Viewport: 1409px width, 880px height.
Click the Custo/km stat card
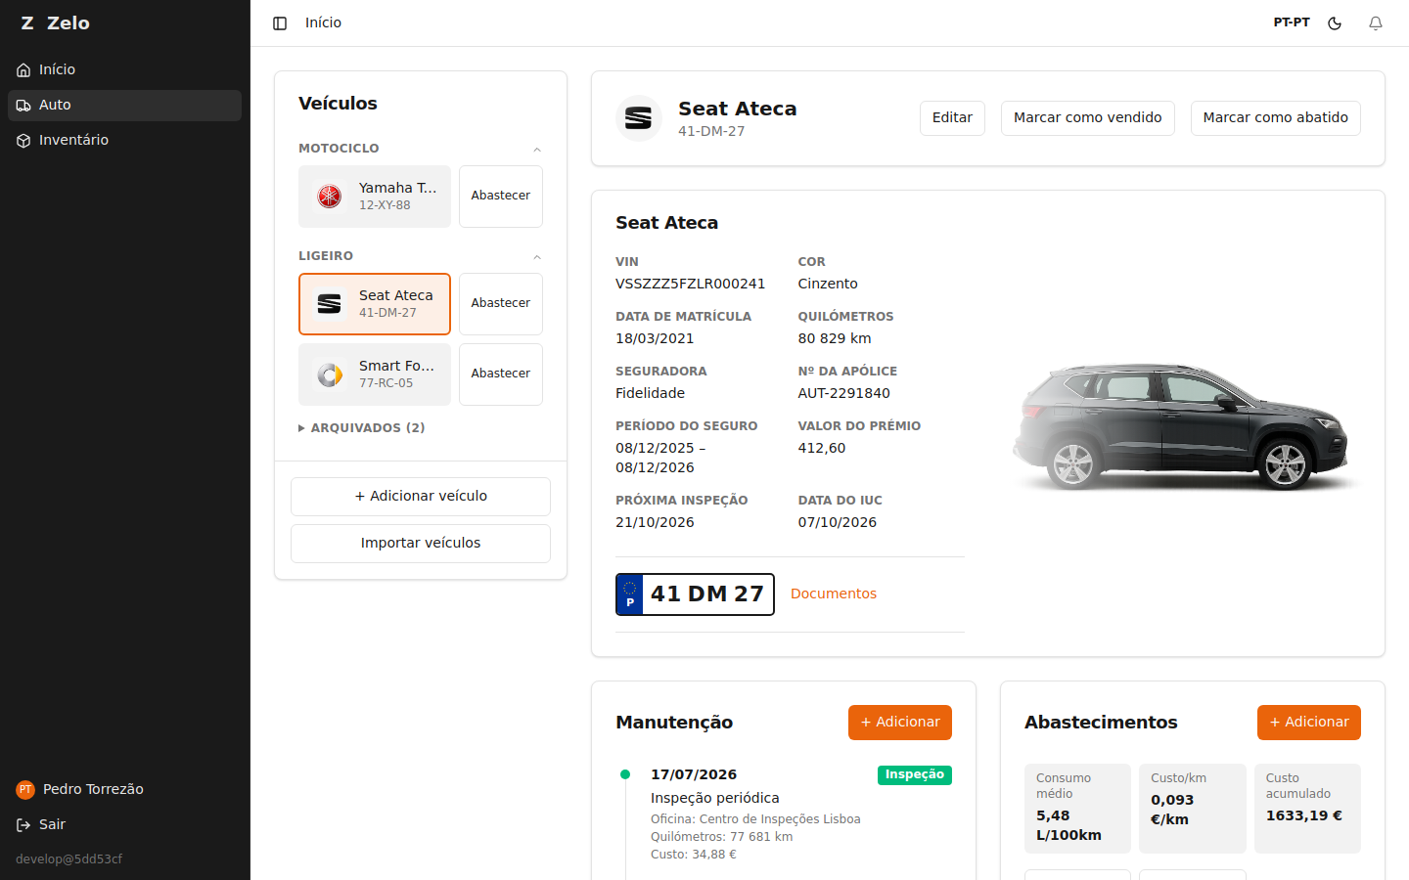point(1193,809)
